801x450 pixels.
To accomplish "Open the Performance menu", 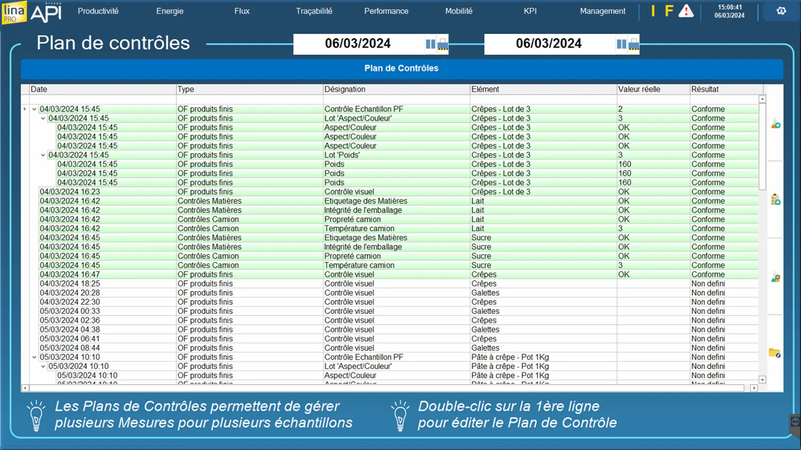I will (x=386, y=11).
